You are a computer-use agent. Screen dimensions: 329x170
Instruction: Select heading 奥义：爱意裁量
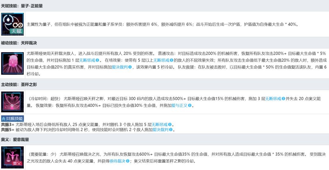pyautogui.click(x=15, y=139)
